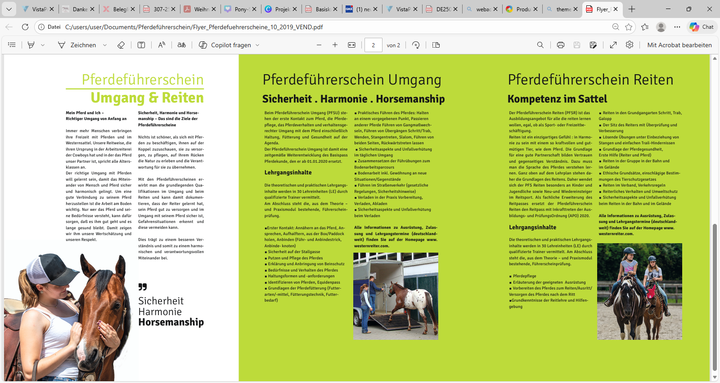Select the eraser tool
Viewport: 720px width, 383px height.
click(121, 45)
